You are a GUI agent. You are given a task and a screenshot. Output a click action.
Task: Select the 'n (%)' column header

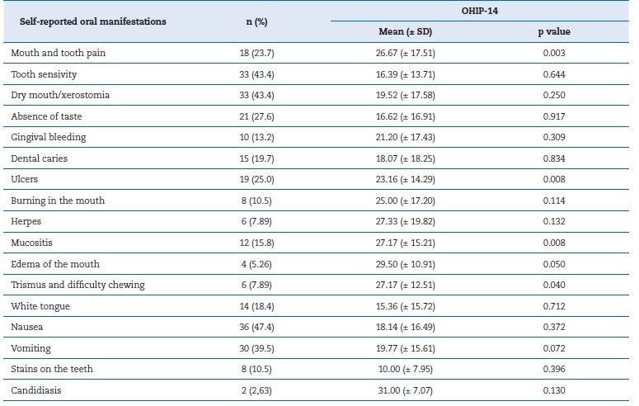click(253, 21)
